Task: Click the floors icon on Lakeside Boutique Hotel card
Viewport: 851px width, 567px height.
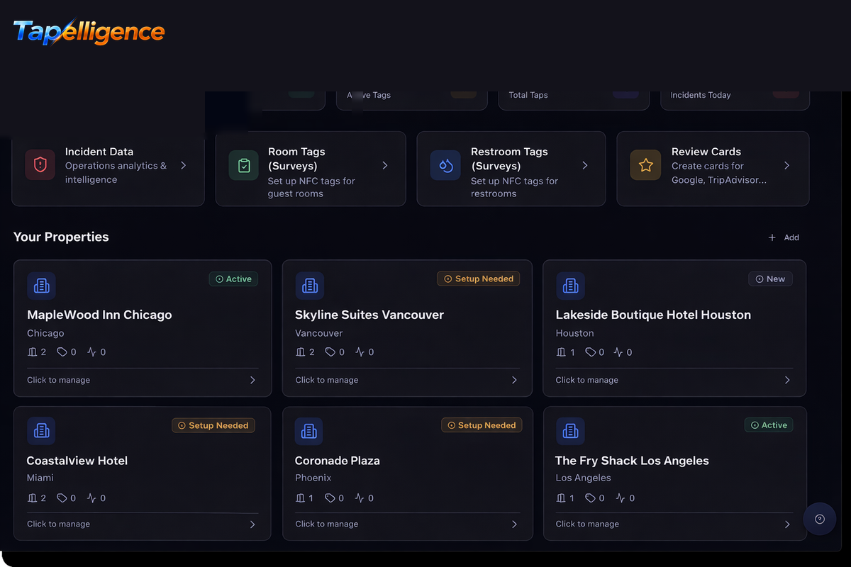Action: pos(561,352)
